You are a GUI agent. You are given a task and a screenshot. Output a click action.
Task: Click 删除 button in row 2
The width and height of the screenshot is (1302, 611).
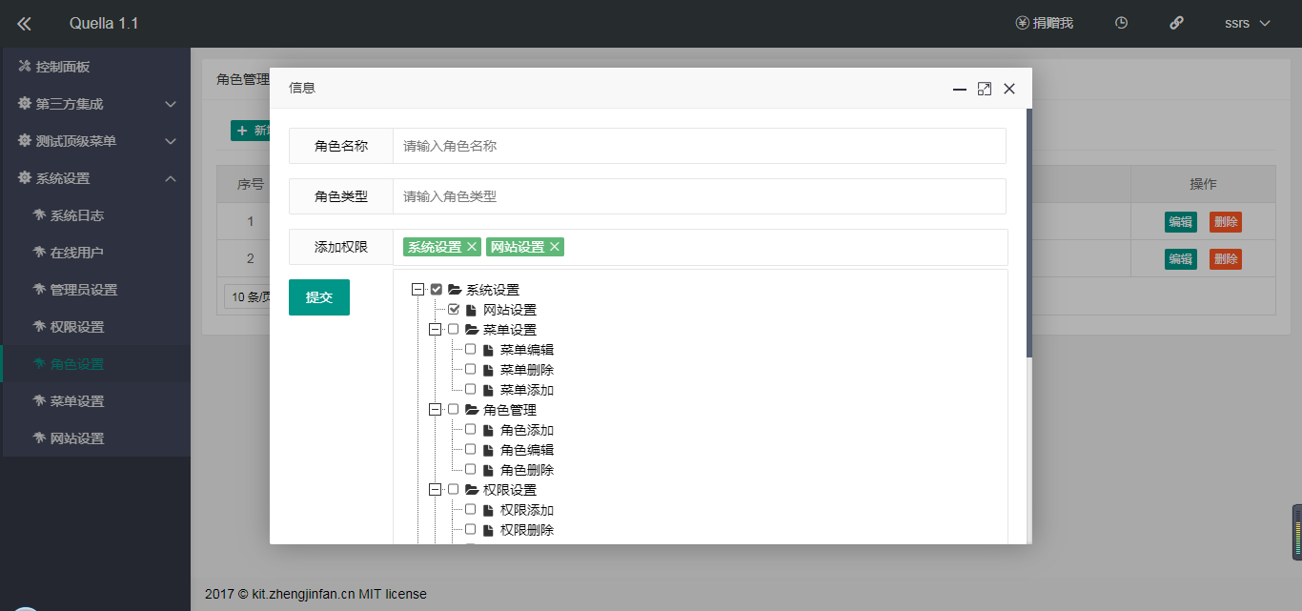(x=1226, y=259)
